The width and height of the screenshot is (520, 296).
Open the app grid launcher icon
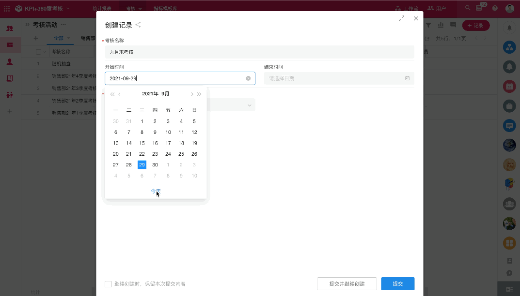coord(7,8)
